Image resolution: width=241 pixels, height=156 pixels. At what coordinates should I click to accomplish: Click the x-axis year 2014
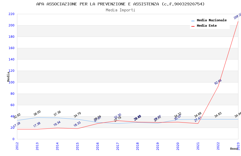coord(57,146)
